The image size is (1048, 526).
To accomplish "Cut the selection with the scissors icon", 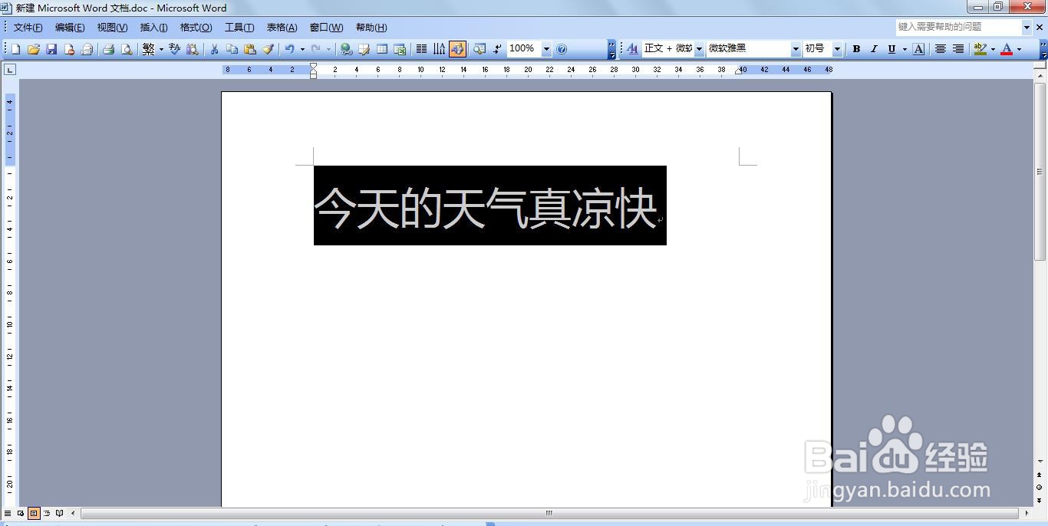I will pyautogui.click(x=215, y=49).
